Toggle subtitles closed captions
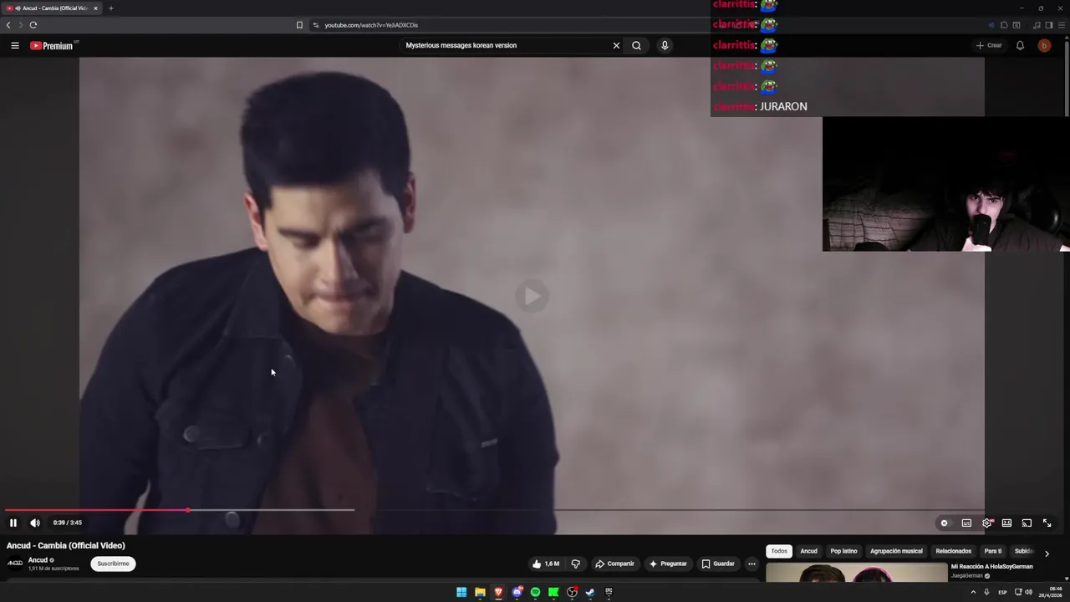1070x602 pixels. click(x=966, y=523)
